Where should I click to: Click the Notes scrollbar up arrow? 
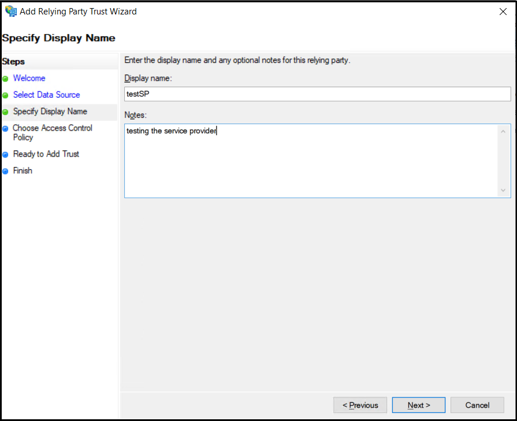pyautogui.click(x=503, y=132)
